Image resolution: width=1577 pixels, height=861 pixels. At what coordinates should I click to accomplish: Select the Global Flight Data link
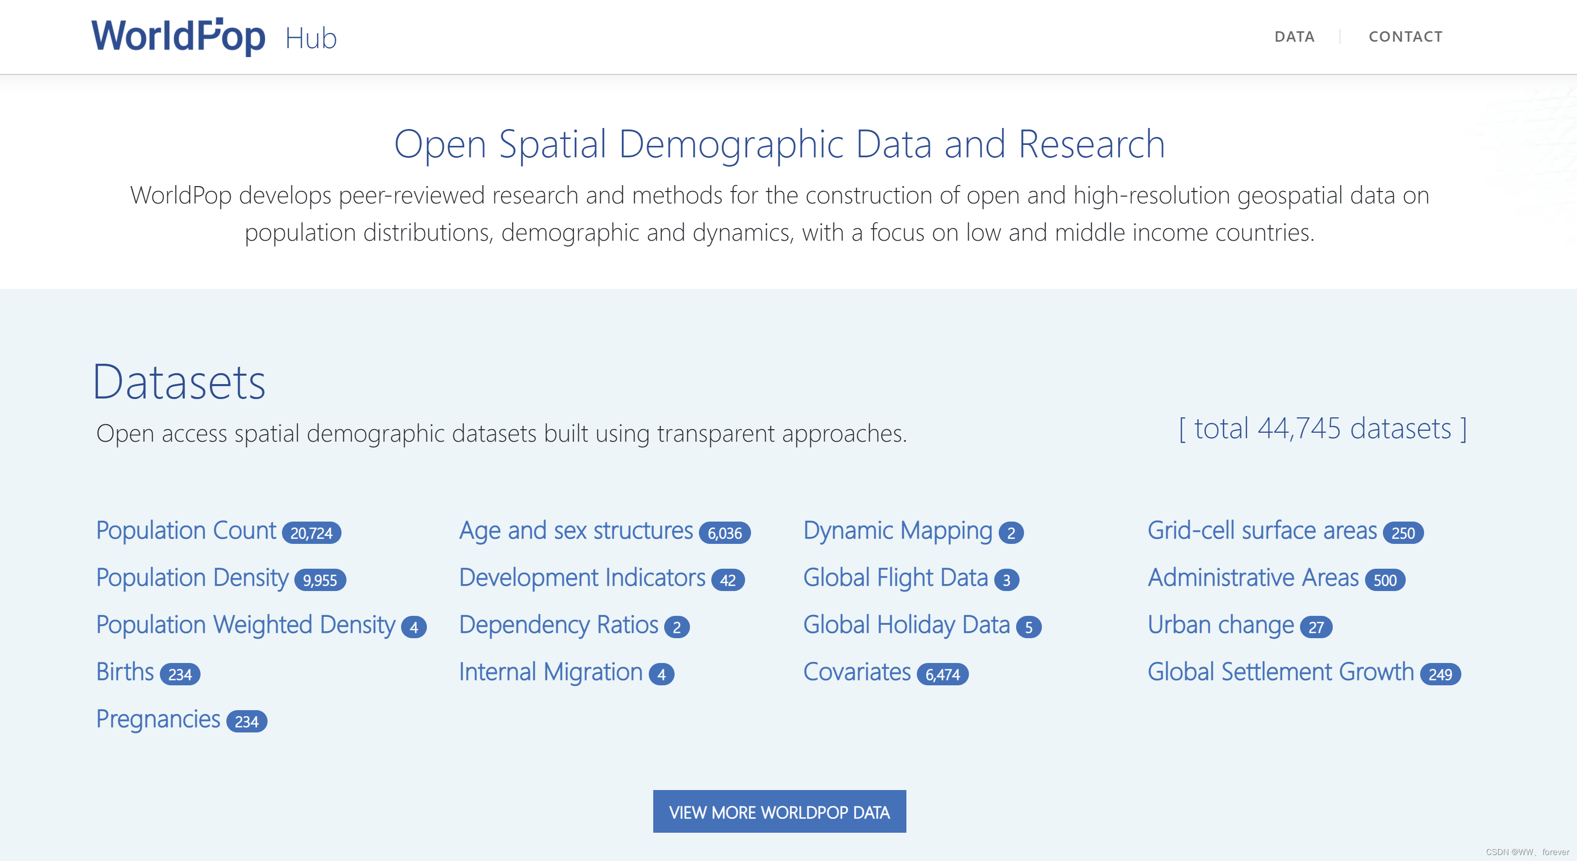(895, 577)
